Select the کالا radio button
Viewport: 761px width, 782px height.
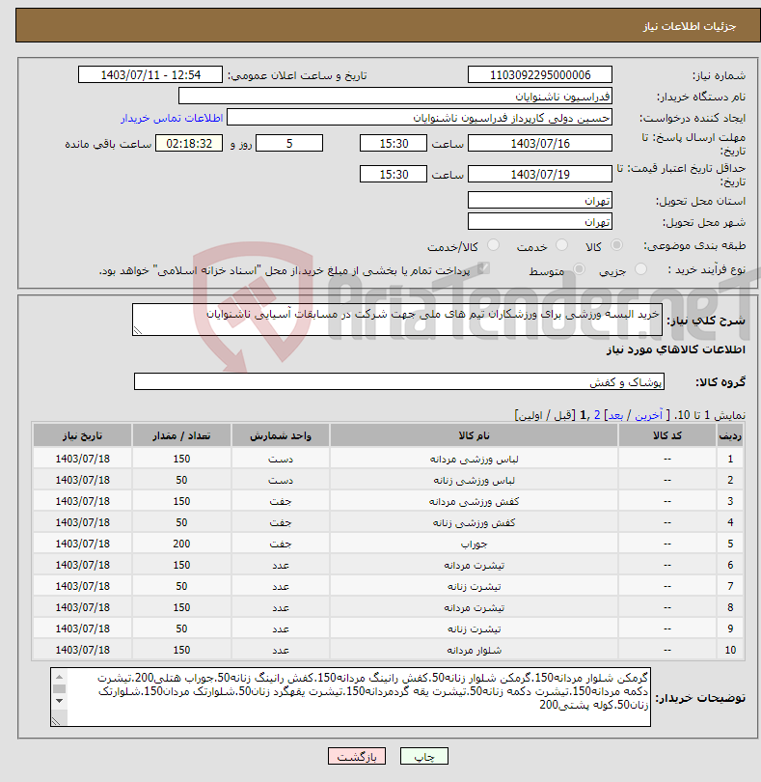pos(616,245)
